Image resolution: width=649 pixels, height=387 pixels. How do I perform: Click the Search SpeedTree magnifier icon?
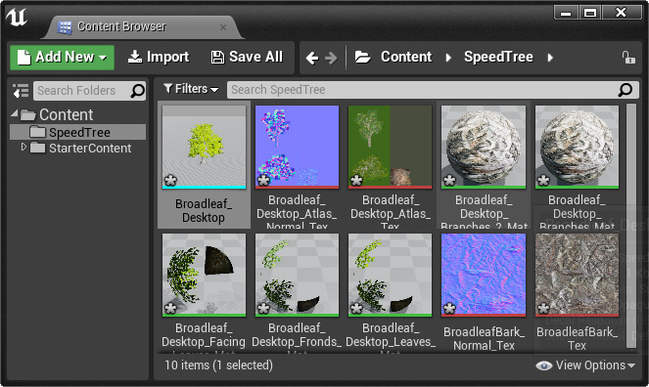[x=626, y=90]
